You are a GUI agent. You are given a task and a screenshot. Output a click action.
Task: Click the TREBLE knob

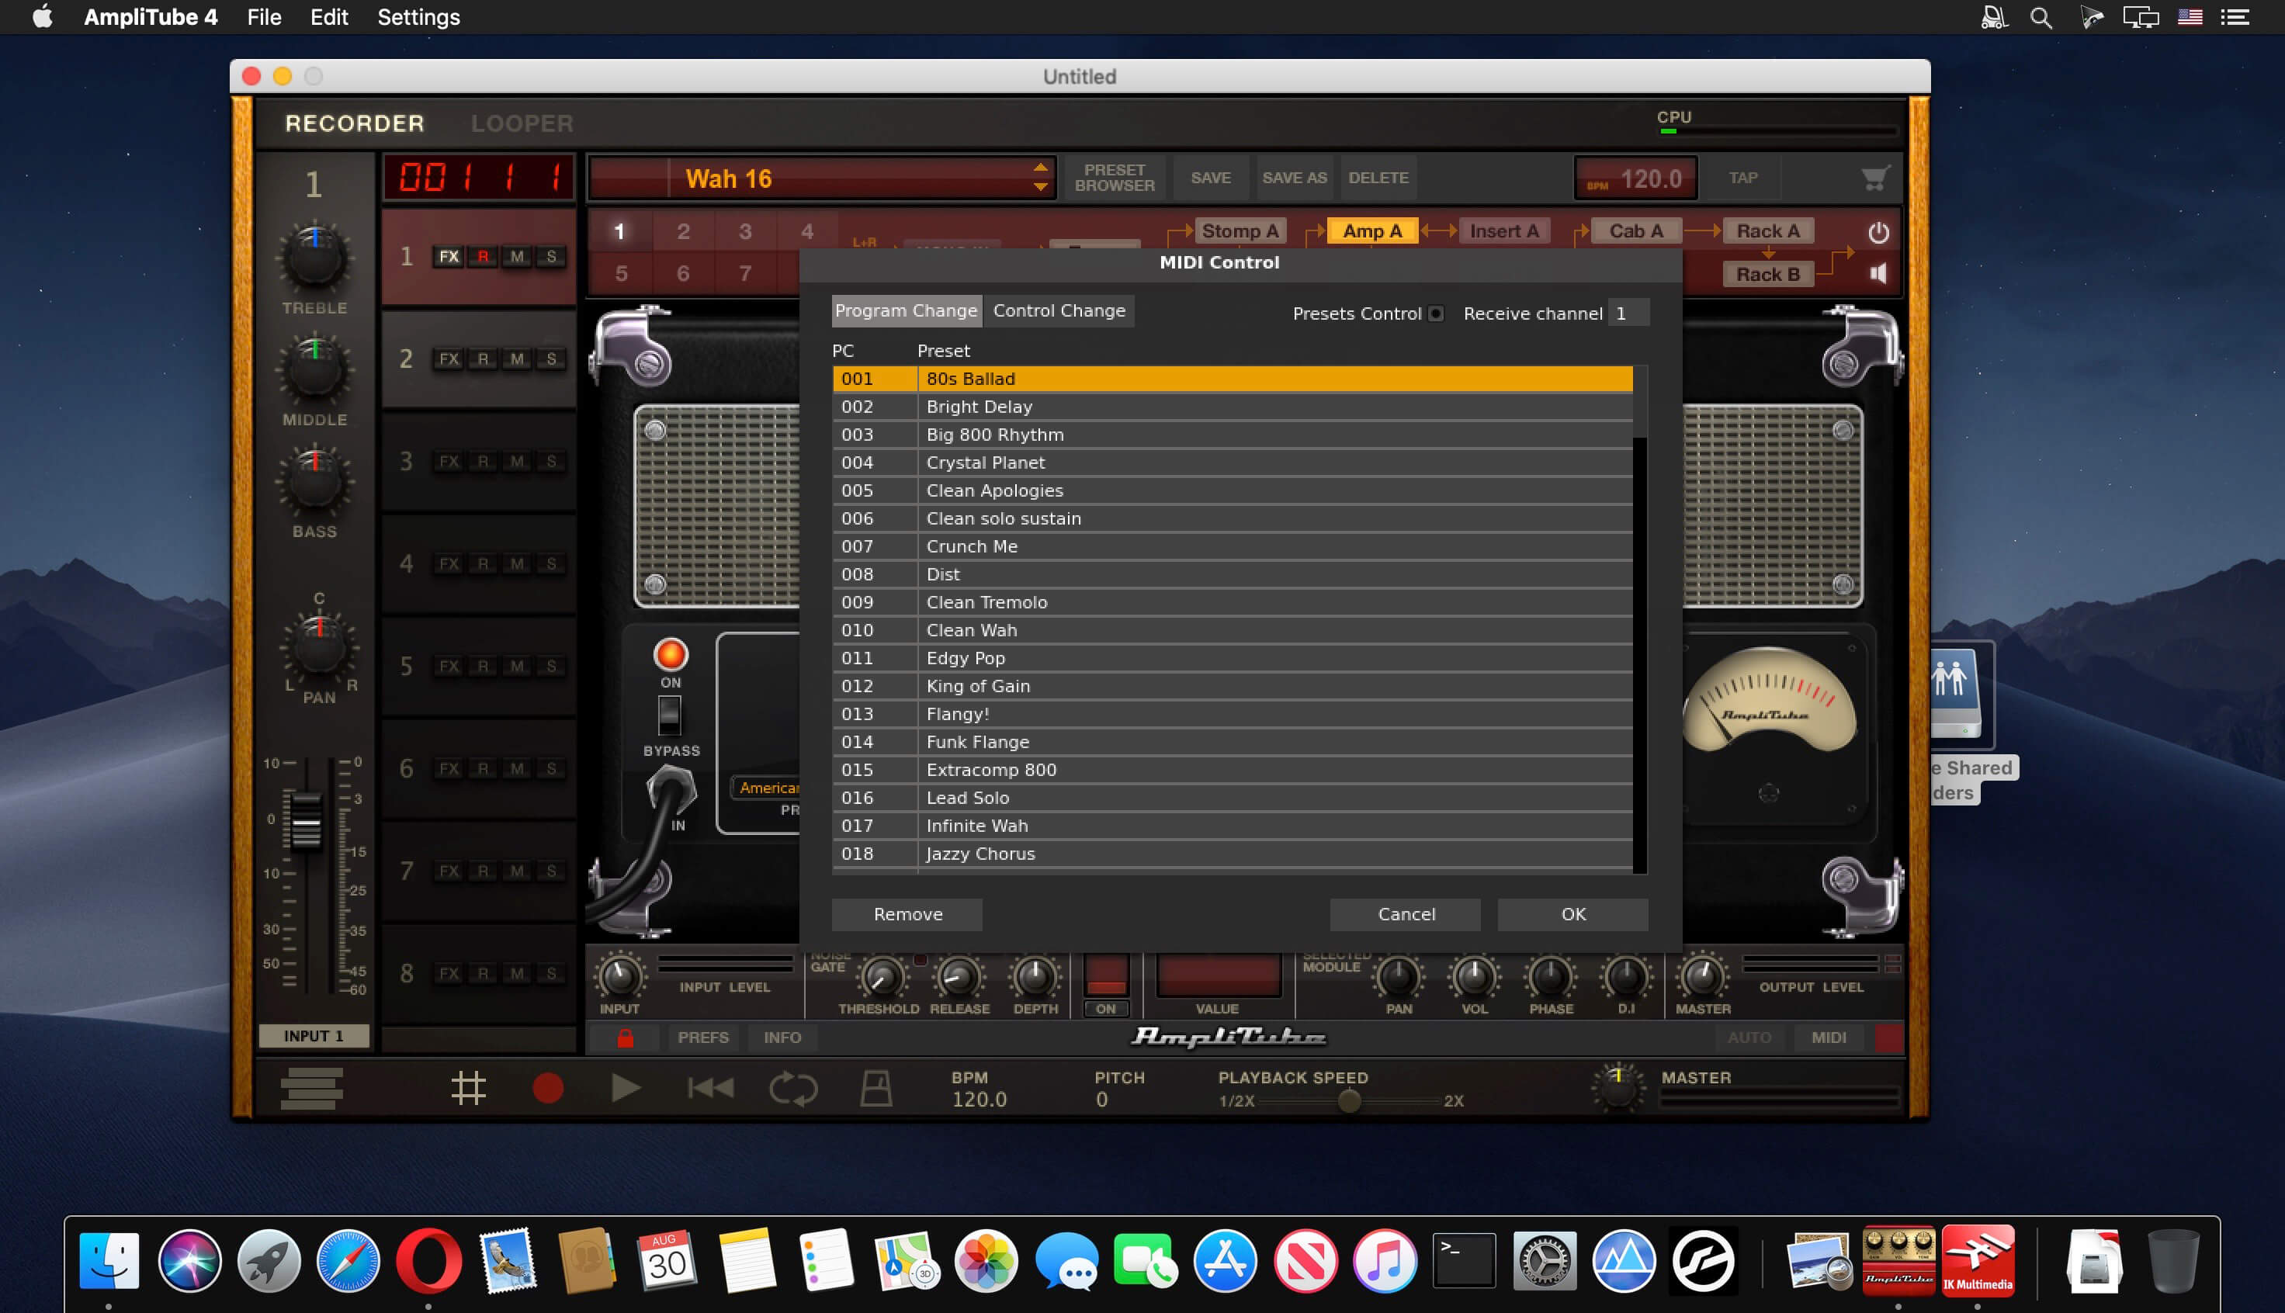pos(314,258)
